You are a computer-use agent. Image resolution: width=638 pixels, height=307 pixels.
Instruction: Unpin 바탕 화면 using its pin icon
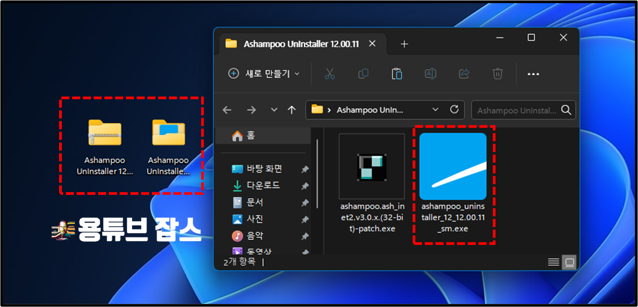305,169
